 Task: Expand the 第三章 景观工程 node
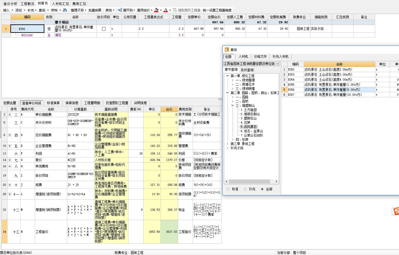pyautogui.click(x=228, y=144)
